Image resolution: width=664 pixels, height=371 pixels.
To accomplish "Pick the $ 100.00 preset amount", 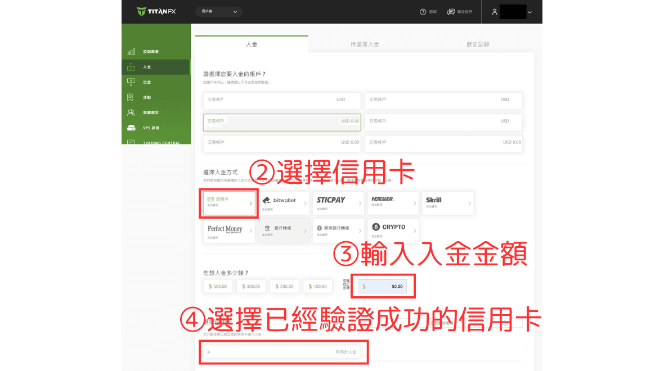I will pyautogui.click(x=317, y=286).
